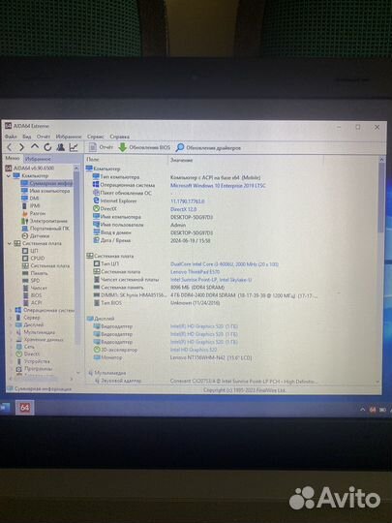
Task: Open the Избранное menu in menu bar
Action: point(69,137)
